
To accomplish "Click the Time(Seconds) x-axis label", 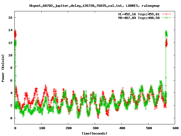I will [x=94, y=133].
